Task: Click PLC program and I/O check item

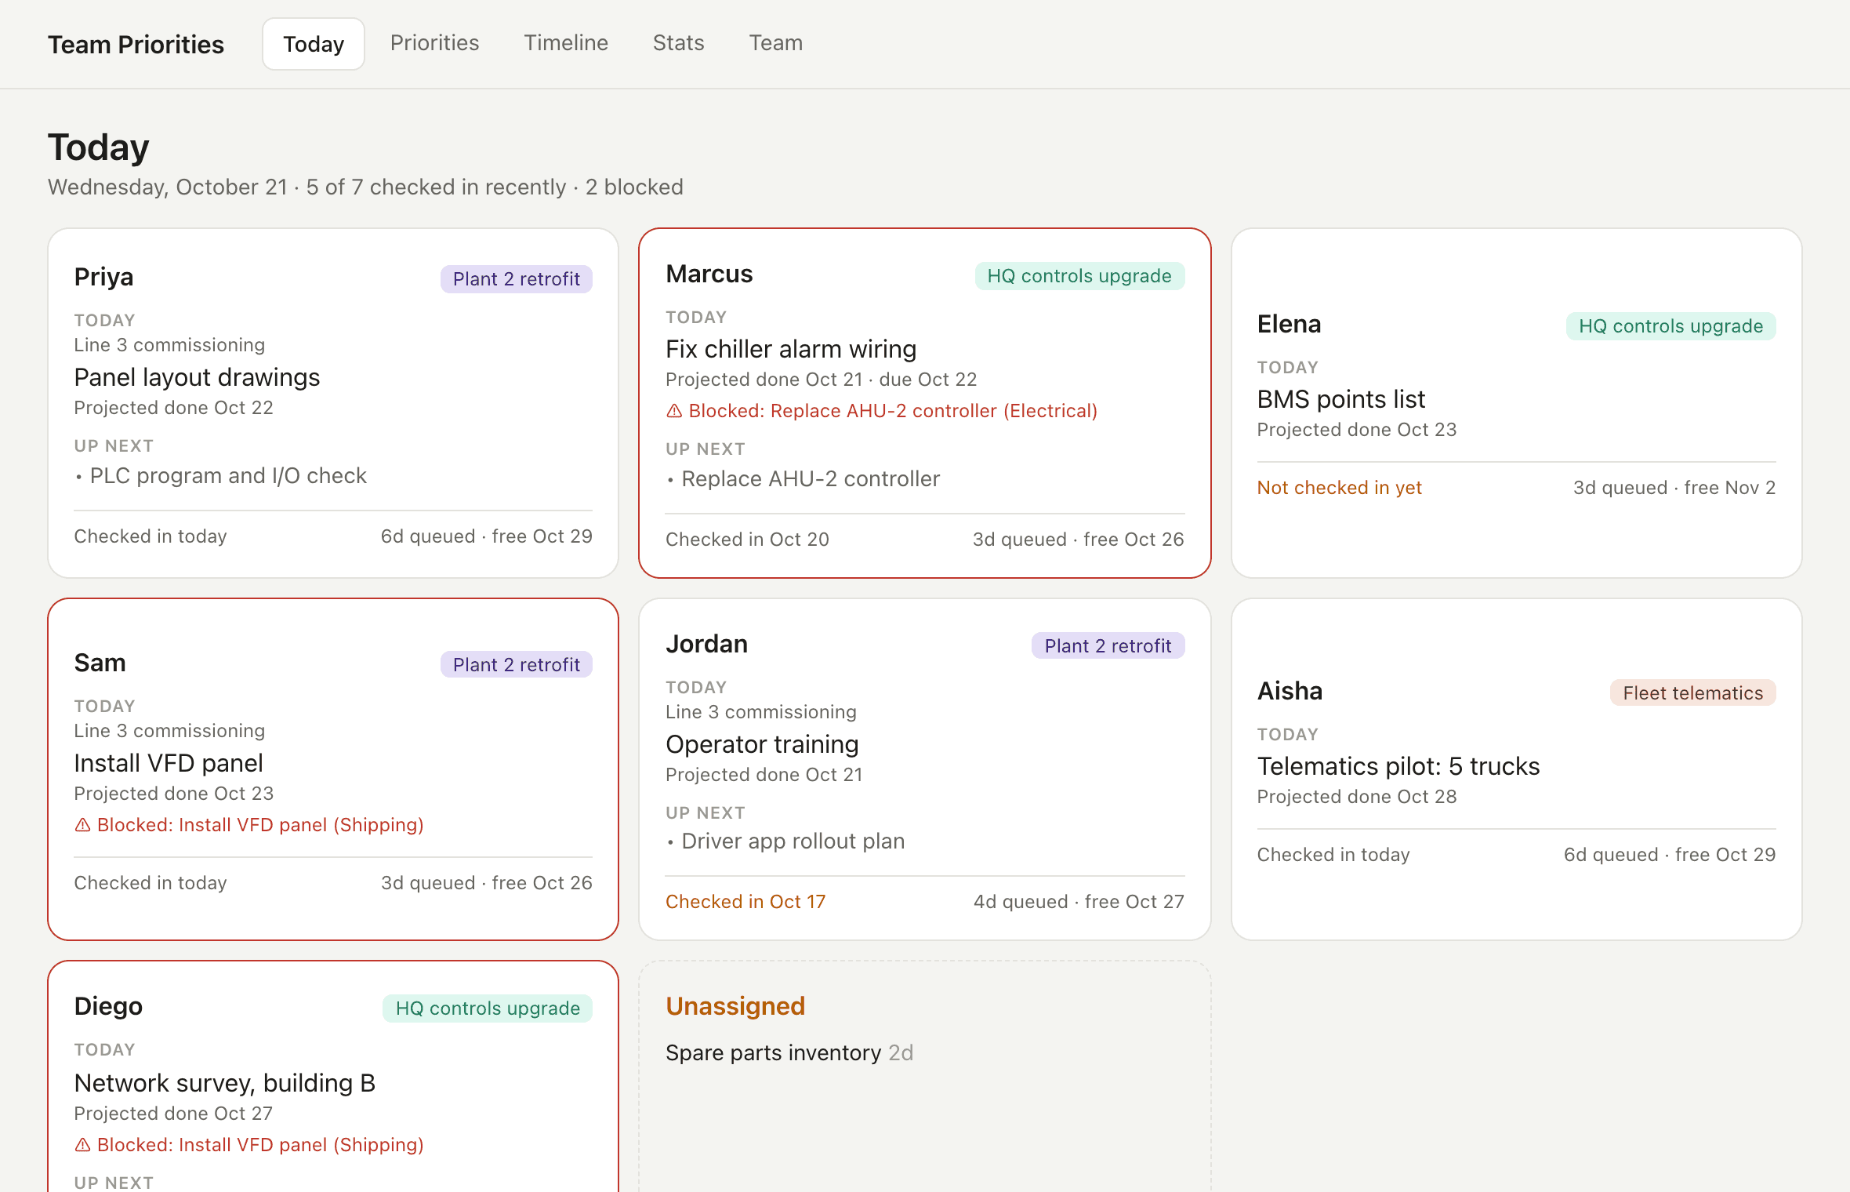Action: point(228,476)
